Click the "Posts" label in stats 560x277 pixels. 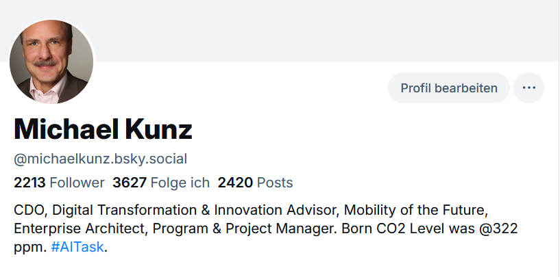275,183
